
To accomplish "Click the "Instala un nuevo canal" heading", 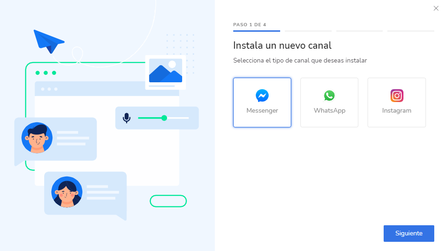I will (282, 46).
